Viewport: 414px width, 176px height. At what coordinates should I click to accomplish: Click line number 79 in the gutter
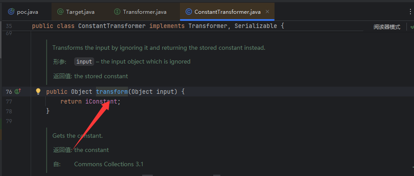pos(9,121)
